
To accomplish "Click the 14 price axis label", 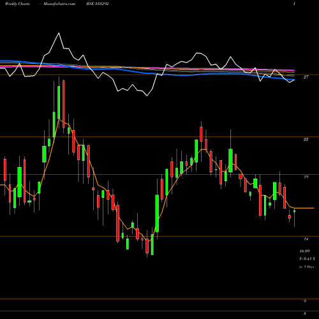I will (306, 239).
